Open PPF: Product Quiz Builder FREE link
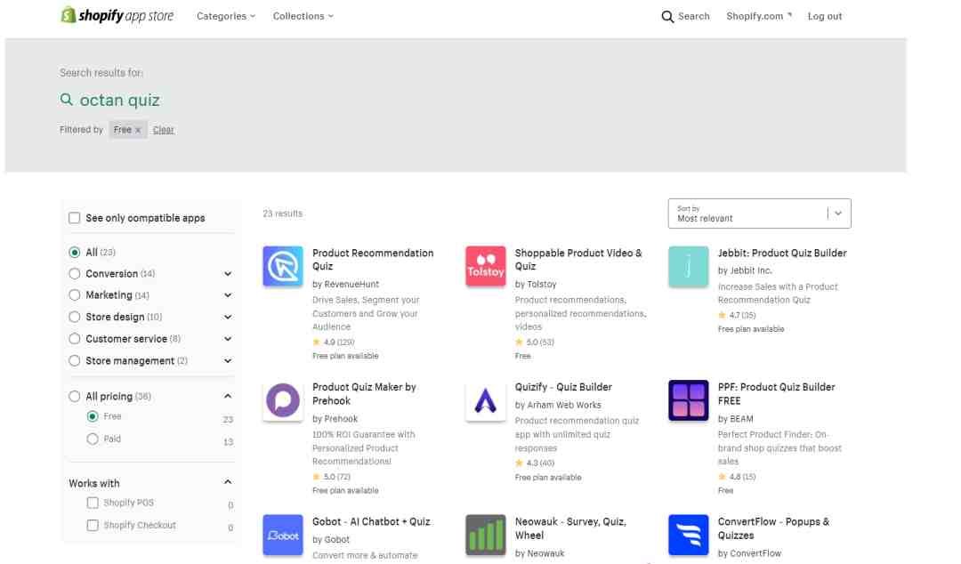This screenshot has width=961, height=564. click(776, 393)
